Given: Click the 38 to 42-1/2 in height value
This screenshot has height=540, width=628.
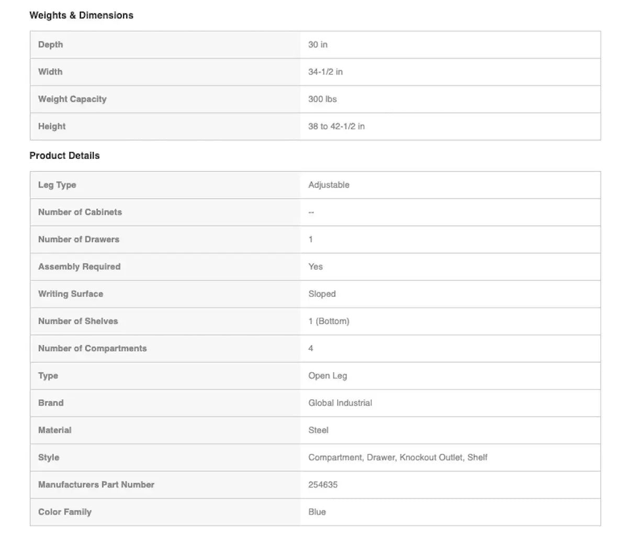Looking at the screenshot, I should (x=336, y=127).
